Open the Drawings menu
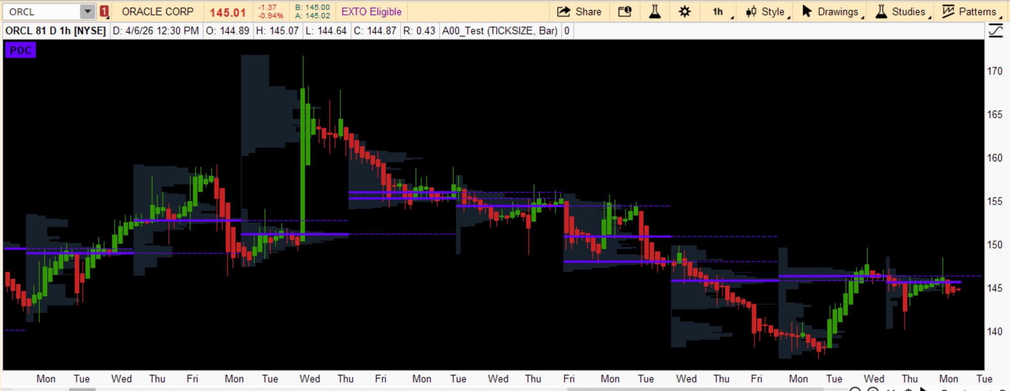The width and height of the screenshot is (1010, 391). tap(838, 12)
